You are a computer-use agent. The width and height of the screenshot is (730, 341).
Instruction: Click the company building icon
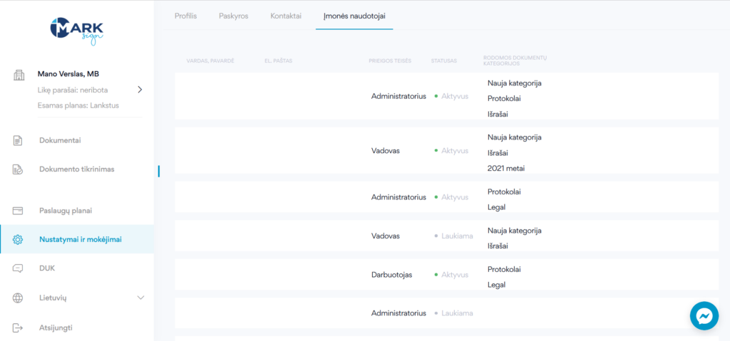click(x=19, y=76)
